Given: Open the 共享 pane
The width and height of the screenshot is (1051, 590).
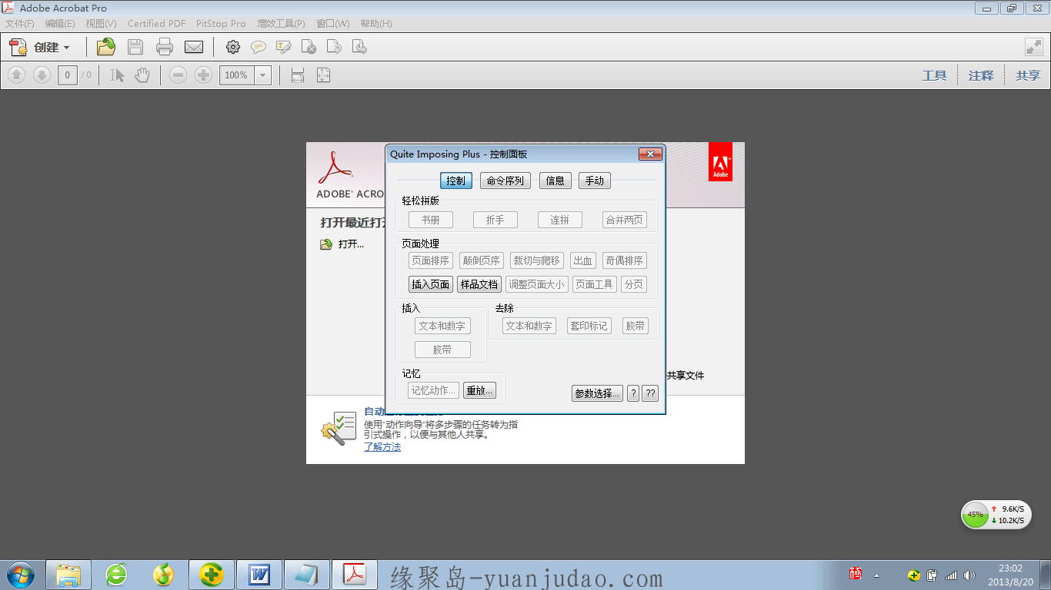Looking at the screenshot, I should pyautogui.click(x=1028, y=75).
